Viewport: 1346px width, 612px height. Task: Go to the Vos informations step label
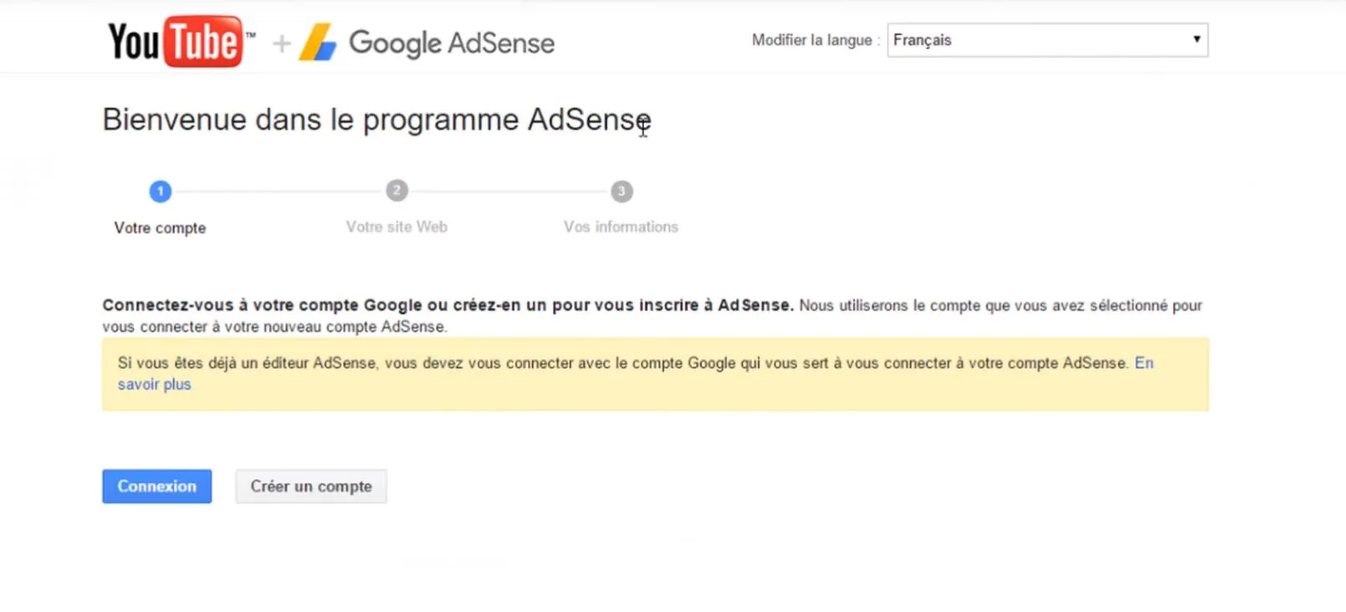(x=621, y=227)
